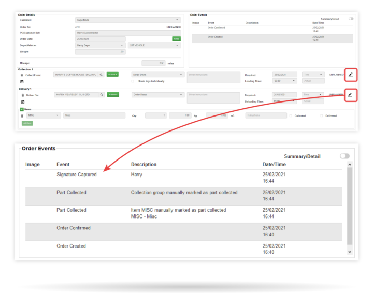Image resolution: width=373 pixels, height=305 pixels.
Task: Search the Collect From address with the magnifier
Action: 101,75
